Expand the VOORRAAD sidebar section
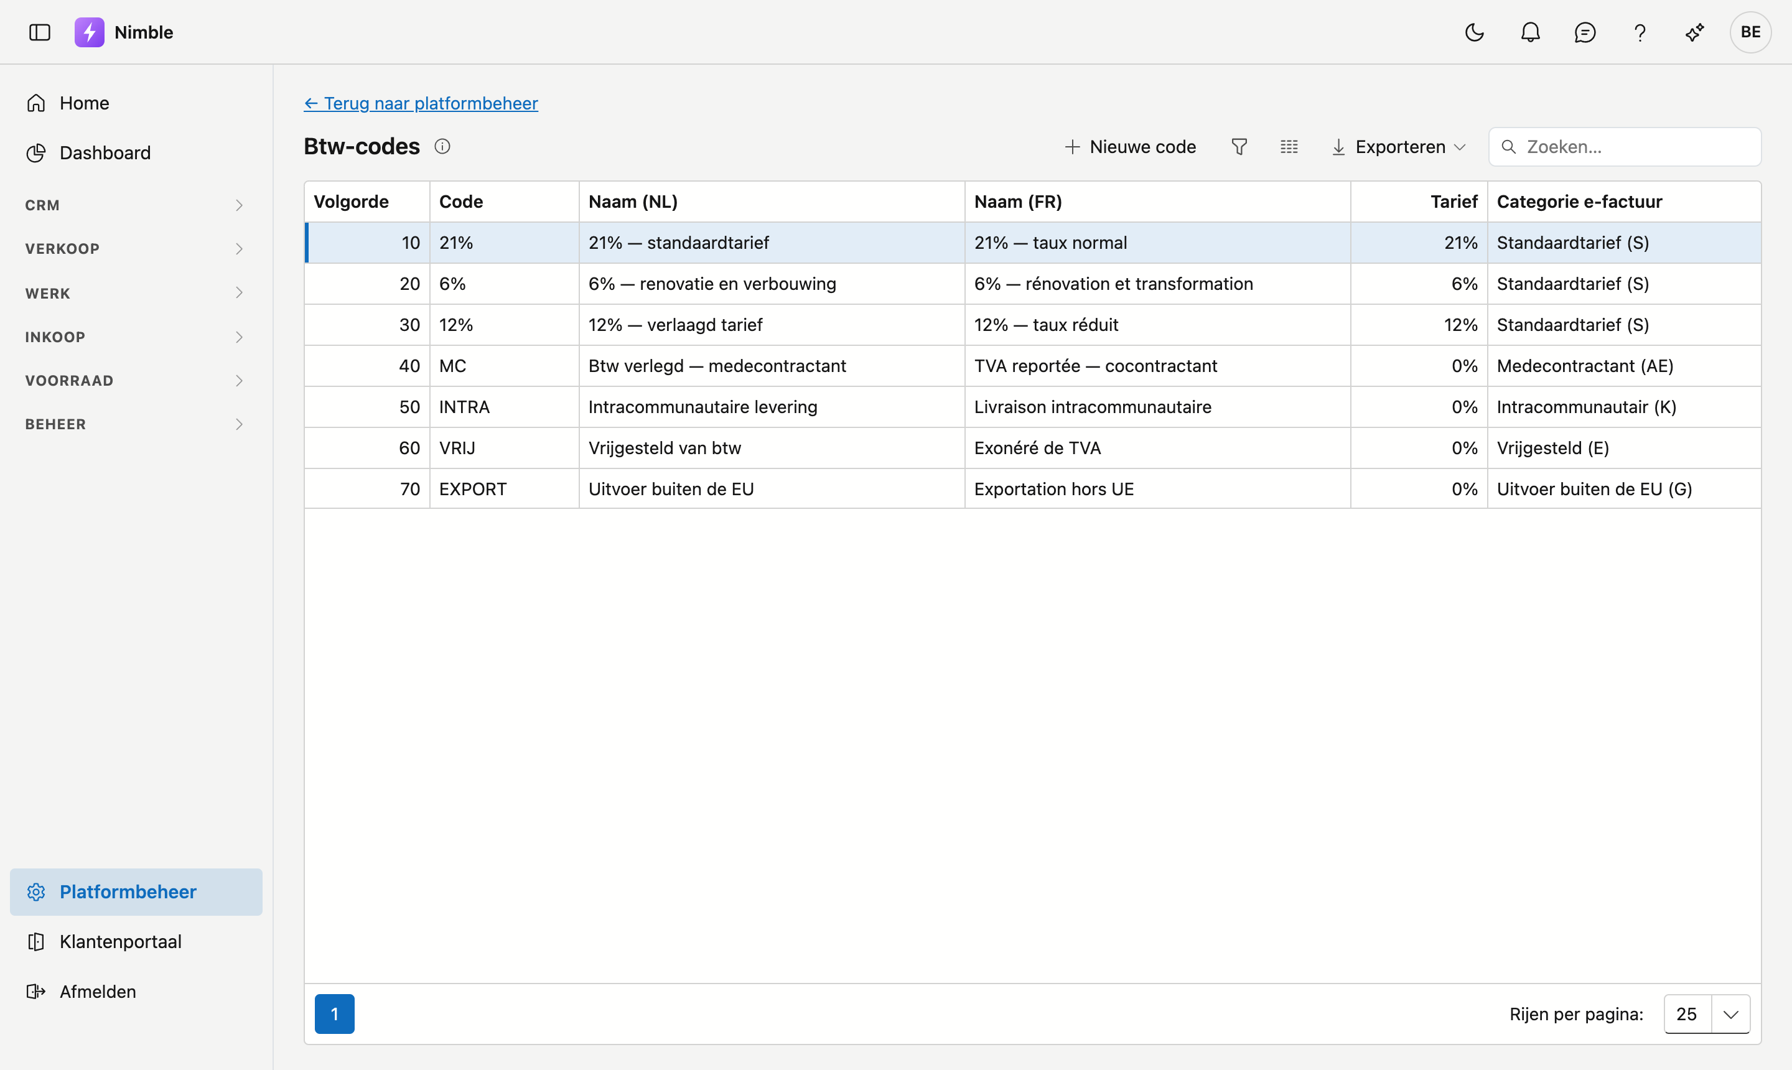Screen dimensions: 1792x1070 pyautogui.click(x=134, y=381)
